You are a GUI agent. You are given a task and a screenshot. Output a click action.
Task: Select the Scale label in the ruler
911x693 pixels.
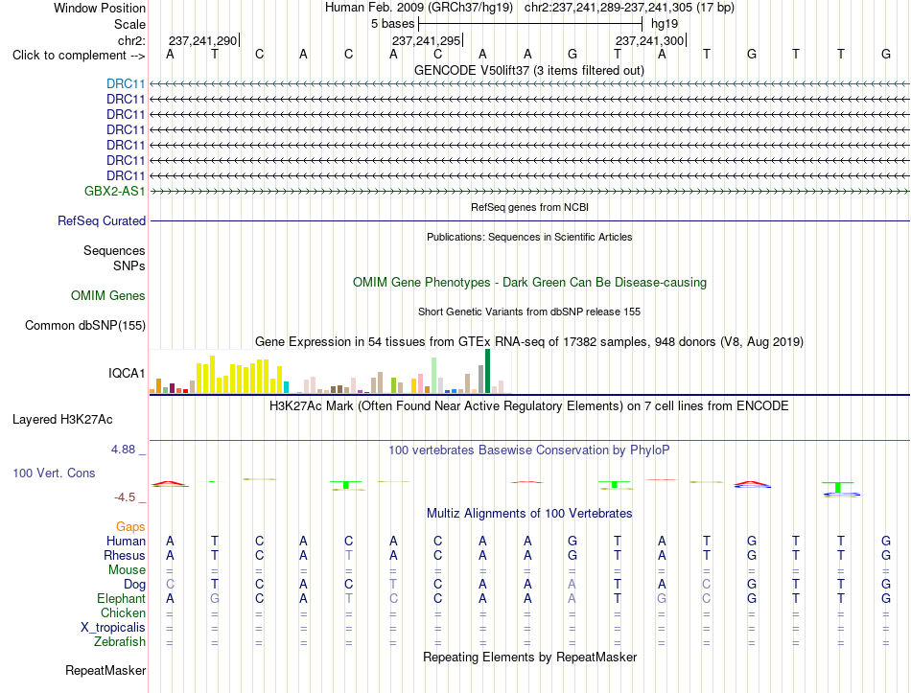(129, 24)
